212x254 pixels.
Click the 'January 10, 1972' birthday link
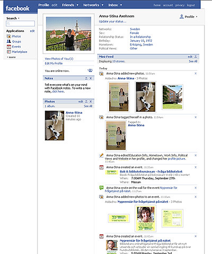[141, 41]
